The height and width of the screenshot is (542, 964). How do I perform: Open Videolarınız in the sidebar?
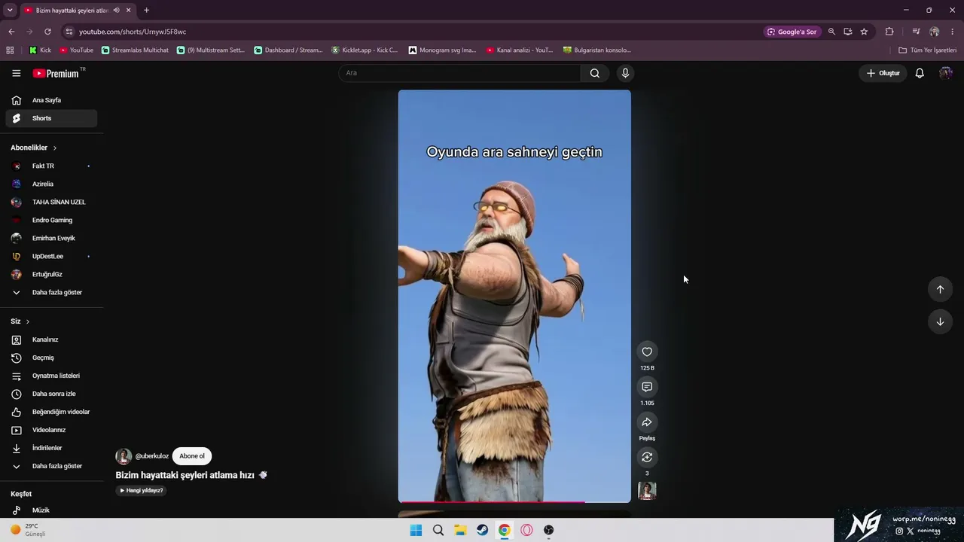tap(51, 430)
